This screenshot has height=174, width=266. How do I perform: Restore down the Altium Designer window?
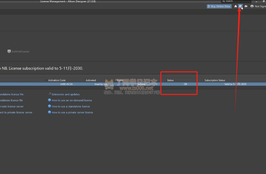[x=264, y=1]
